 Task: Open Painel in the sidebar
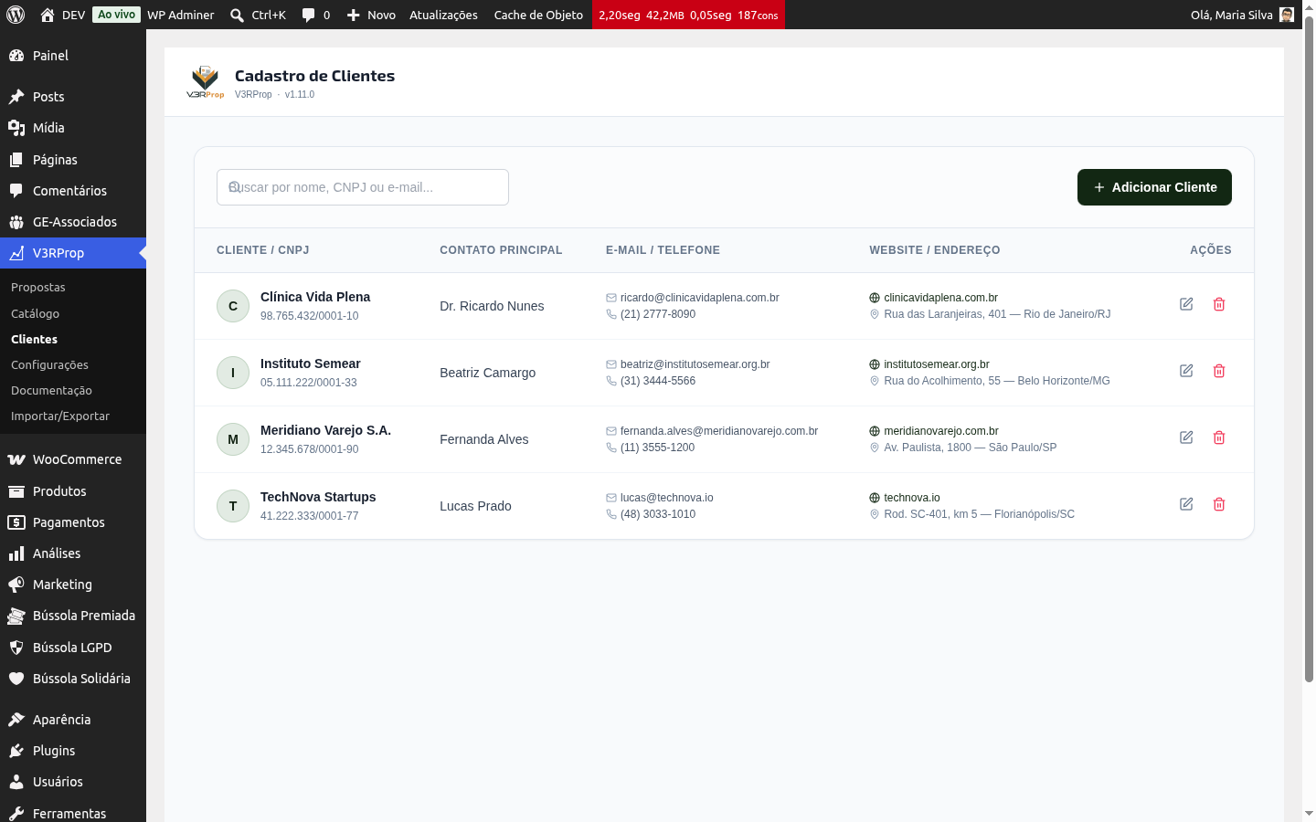[x=73, y=56]
